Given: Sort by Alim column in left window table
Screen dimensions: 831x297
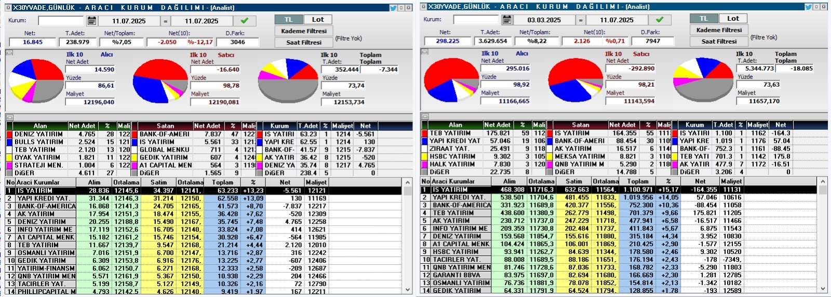Looking at the screenshot, I should [94, 182].
